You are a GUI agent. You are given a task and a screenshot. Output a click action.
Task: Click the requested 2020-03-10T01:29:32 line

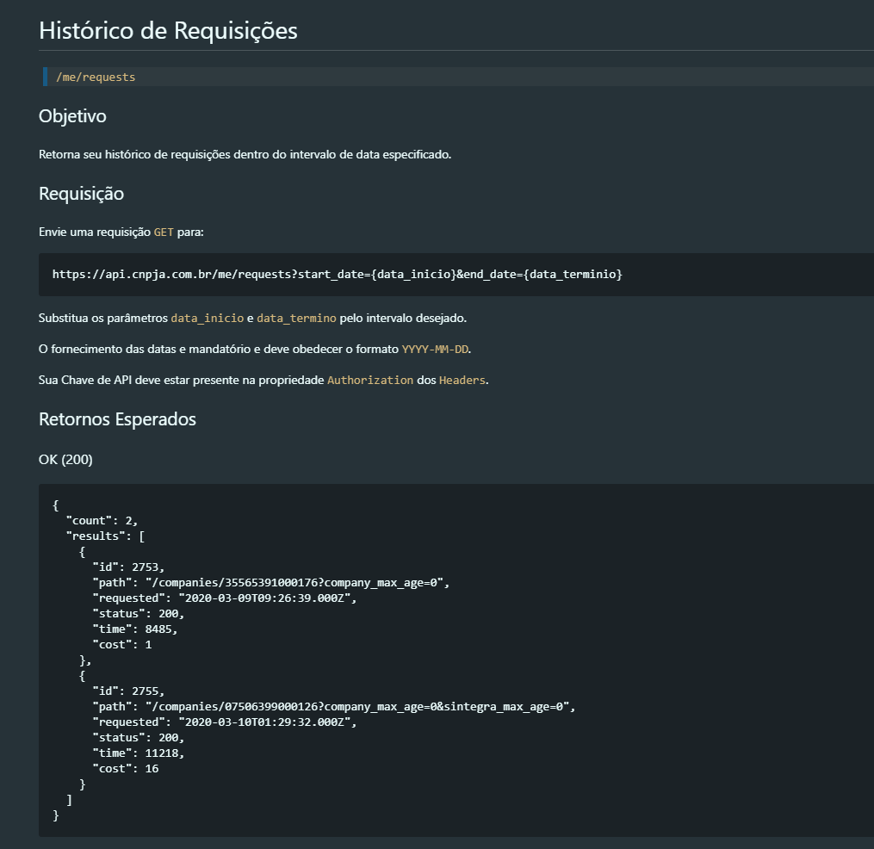click(224, 722)
